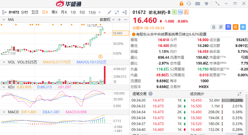Add stock to watchlist with plus
The width and height of the screenshot is (248, 135).
243,27
